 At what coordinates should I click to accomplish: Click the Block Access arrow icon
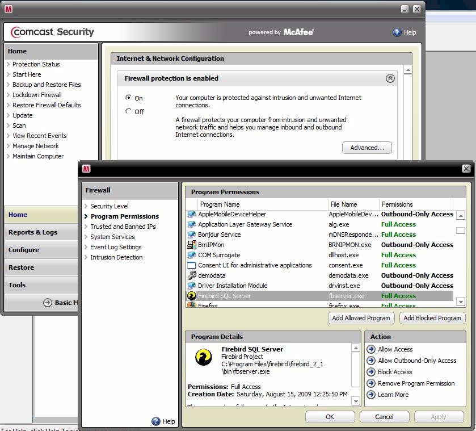pos(372,372)
